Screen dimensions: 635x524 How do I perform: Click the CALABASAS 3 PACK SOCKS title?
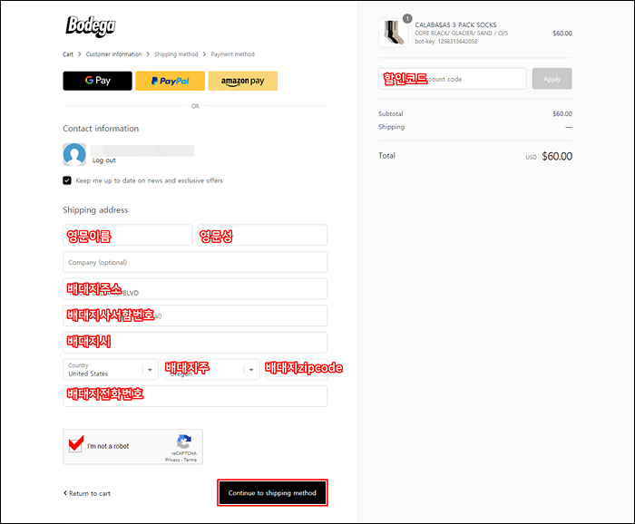455,25
